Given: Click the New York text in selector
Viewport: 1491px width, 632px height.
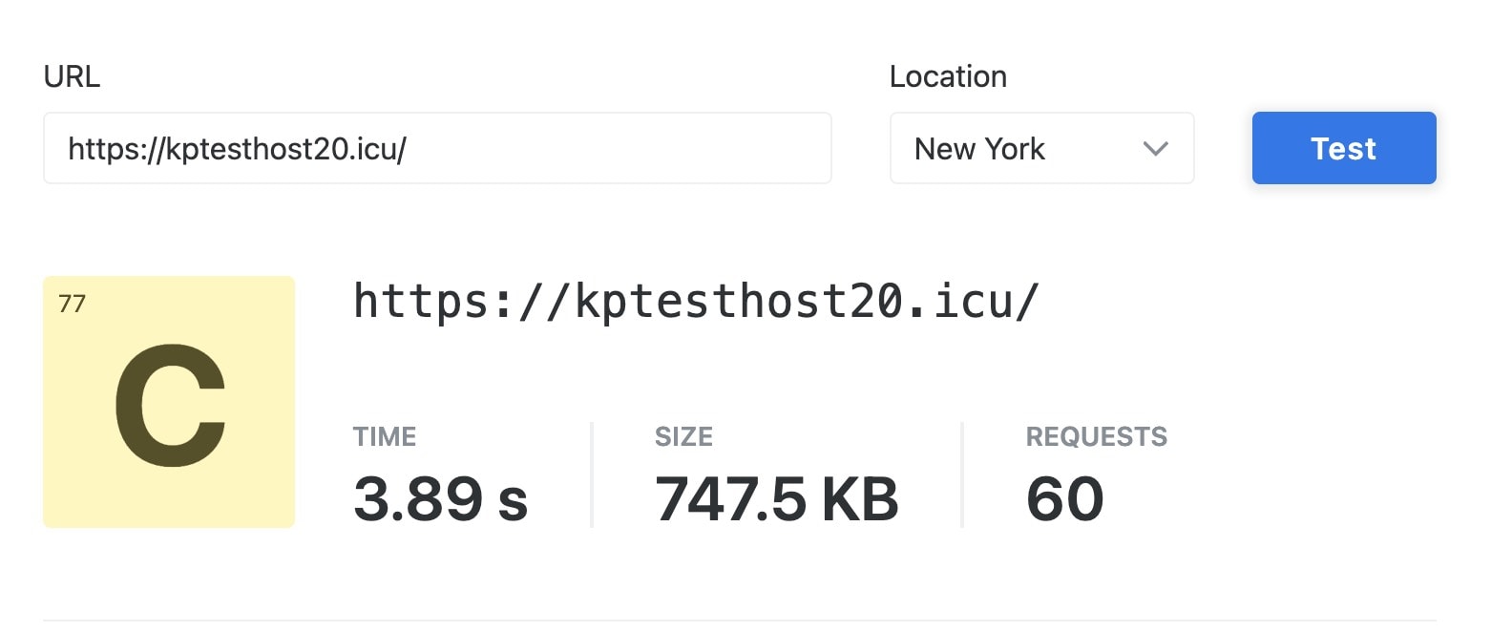Looking at the screenshot, I should pyautogui.click(x=979, y=149).
